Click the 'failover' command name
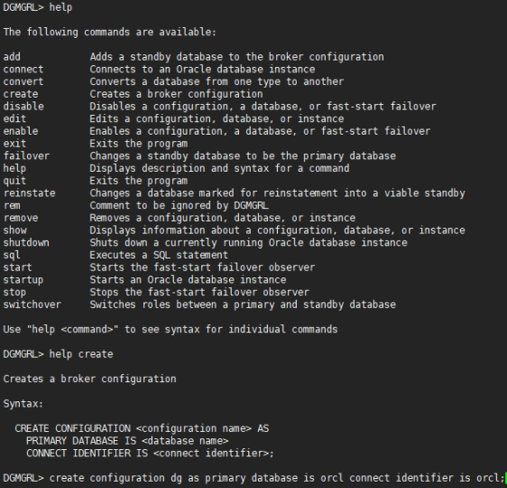The image size is (507, 488). (x=26, y=156)
